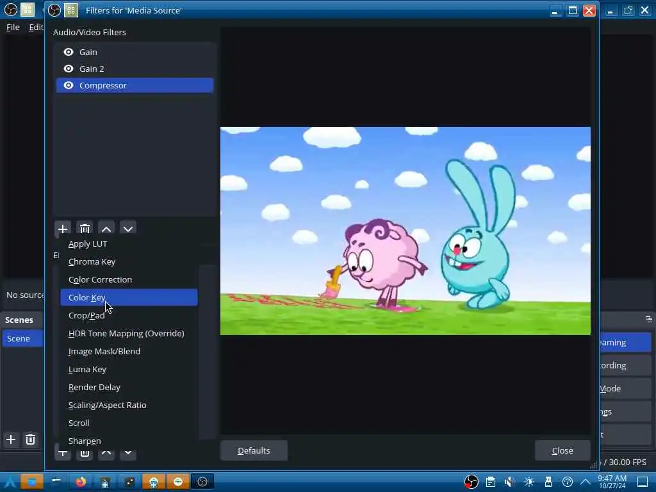This screenshot has width=656, height=492.
Task: Choose Color Correction from the filter menu
Action: [129, 279]
